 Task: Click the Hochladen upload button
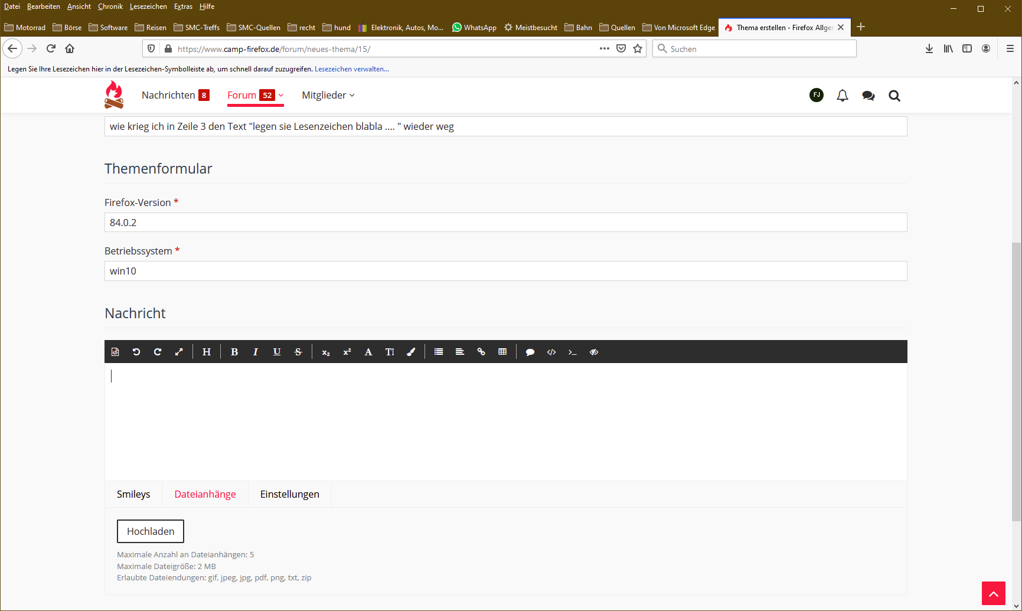(x=151, y=531)
